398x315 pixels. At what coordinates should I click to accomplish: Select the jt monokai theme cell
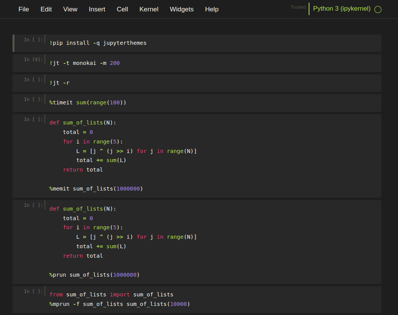click(x=84, y=63)
